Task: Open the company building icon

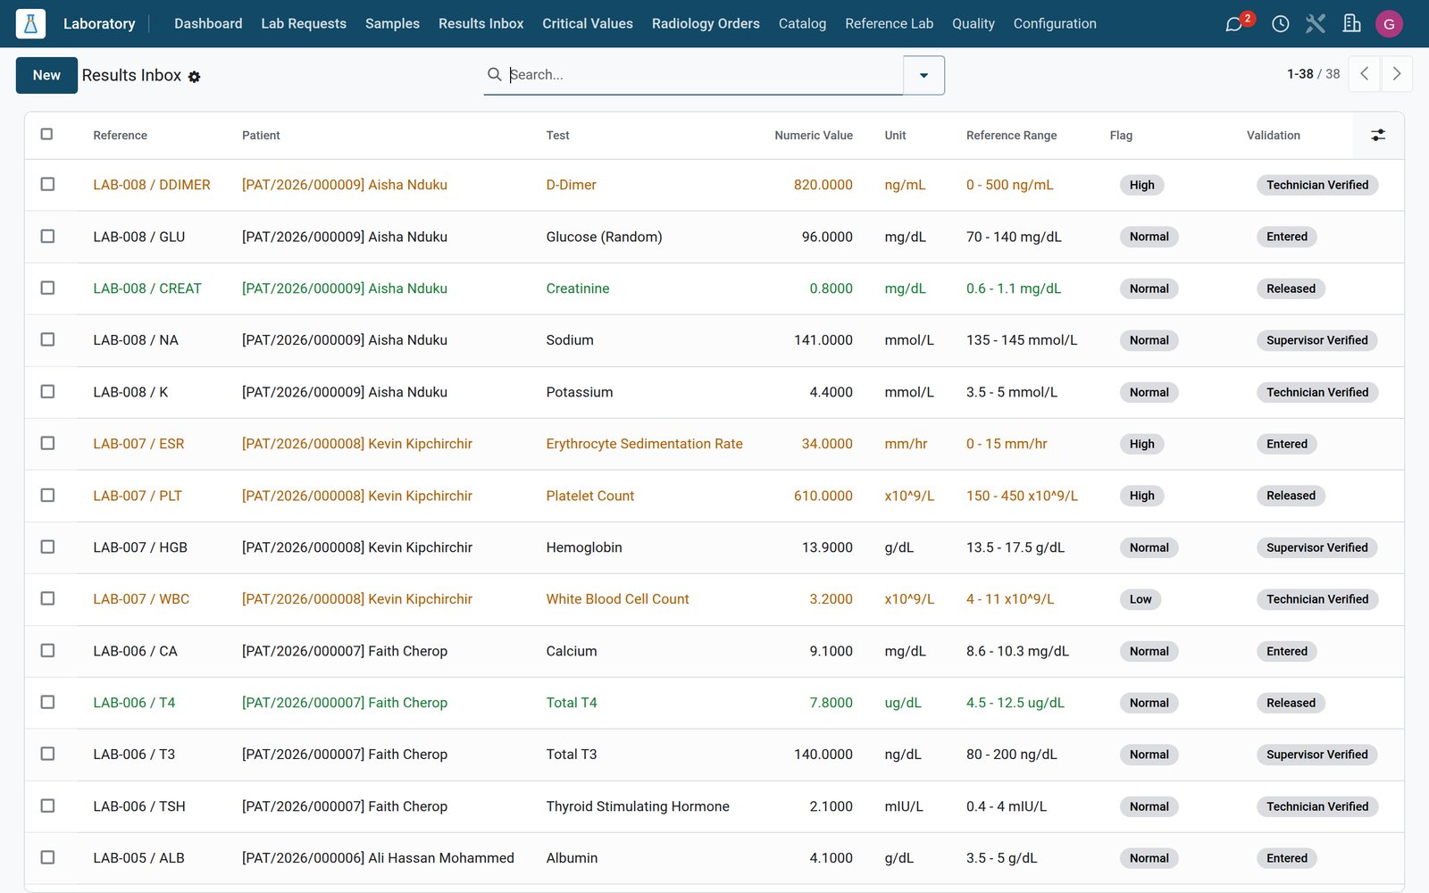Action: (x=1351, y=23)
